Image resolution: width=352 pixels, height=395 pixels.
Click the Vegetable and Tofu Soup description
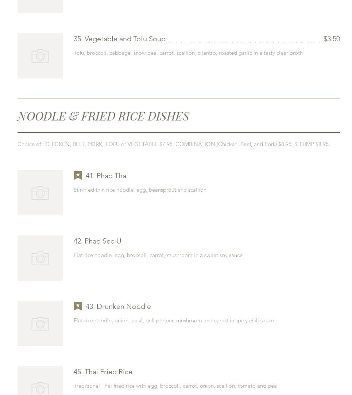click(x=188, y=53)
